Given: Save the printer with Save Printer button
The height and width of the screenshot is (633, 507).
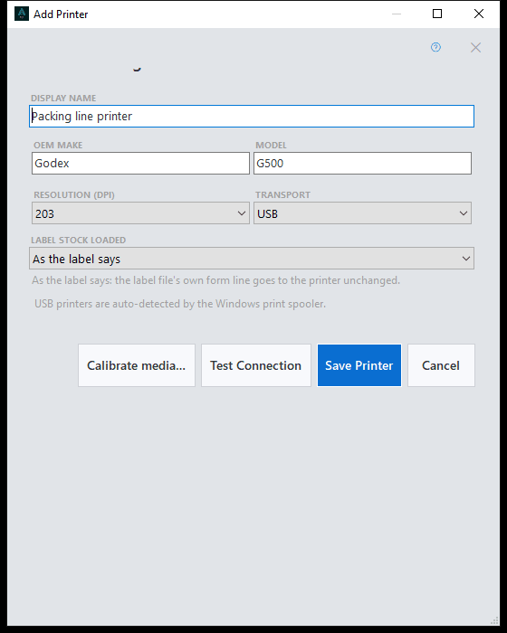Looking at the screenshot, I should point(359,365).
